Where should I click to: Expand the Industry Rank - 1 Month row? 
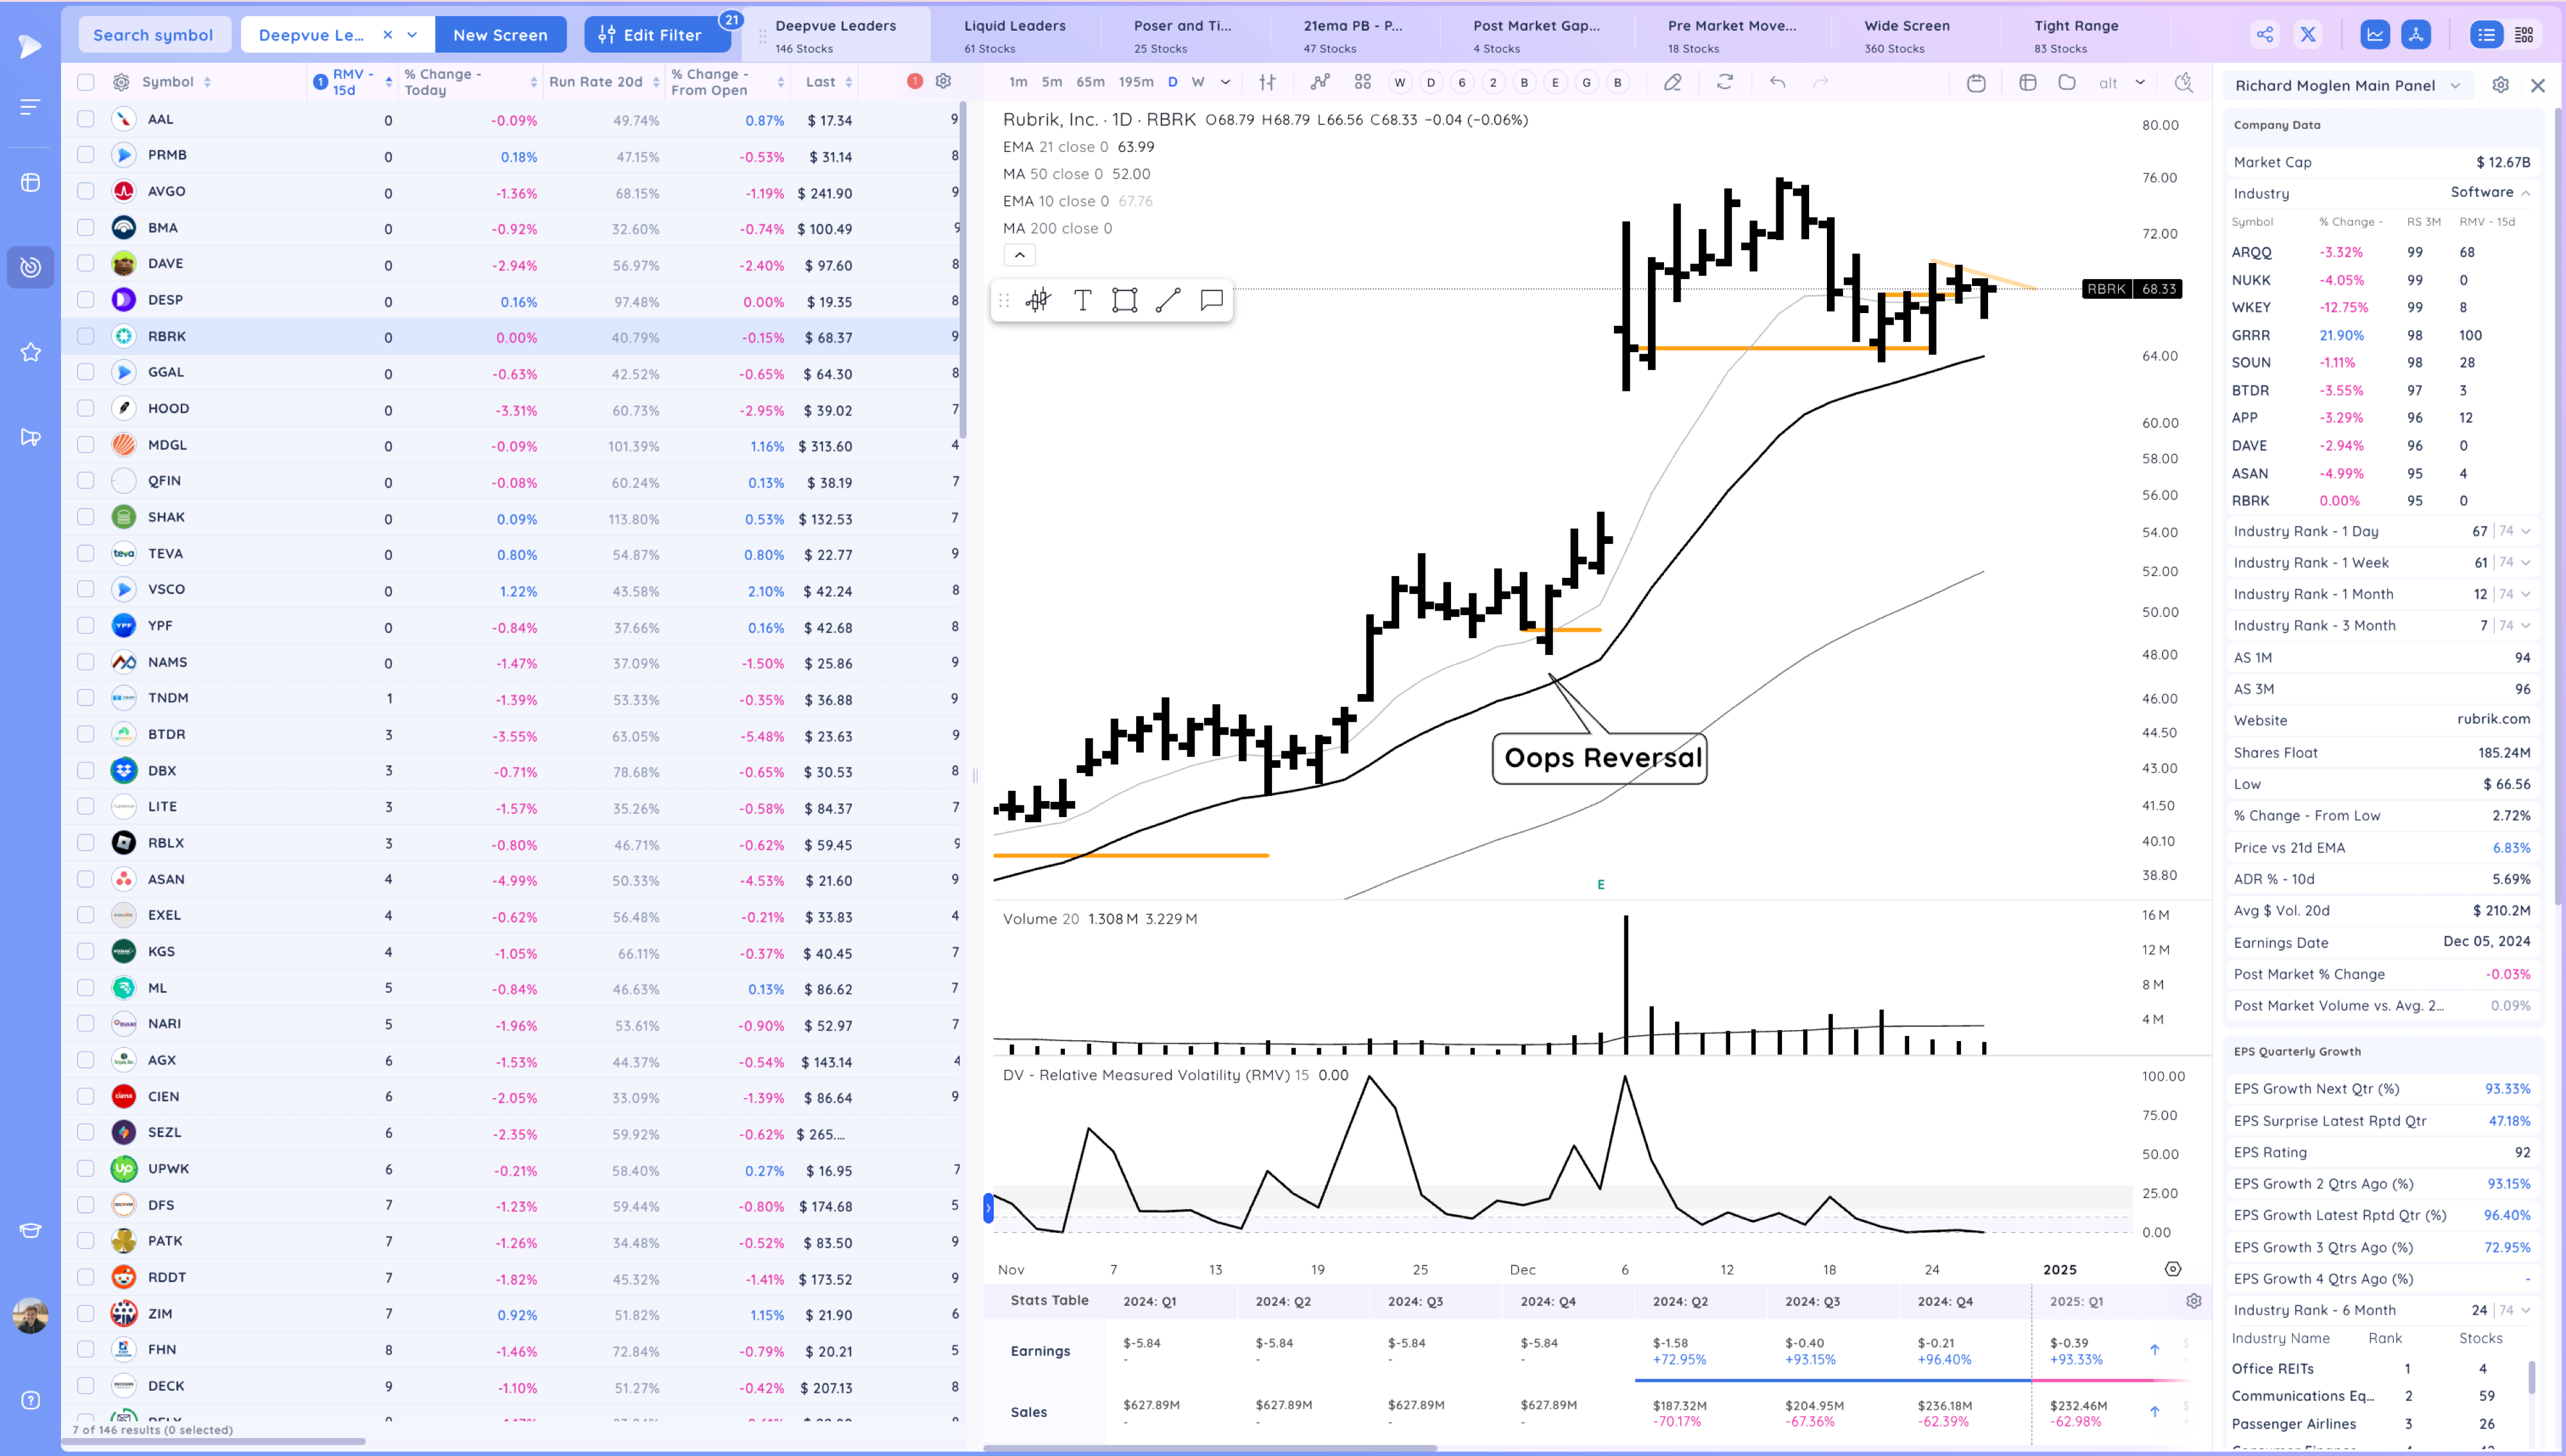[x=2526, y=594]
